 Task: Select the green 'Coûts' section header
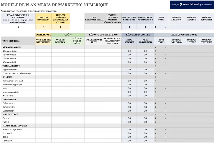pyautogui.click(x=68, y=35)
